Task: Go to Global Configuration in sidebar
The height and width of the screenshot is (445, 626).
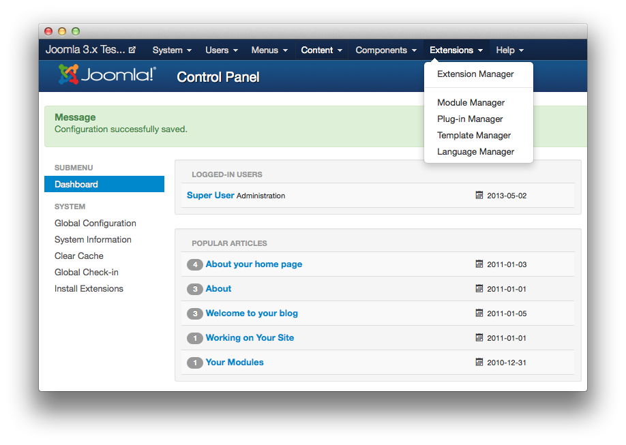Action: click(x=95, y=224)
